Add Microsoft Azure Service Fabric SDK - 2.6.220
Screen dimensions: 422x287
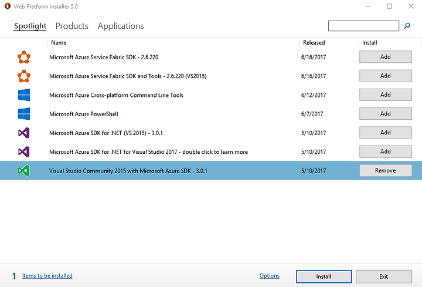386,57
